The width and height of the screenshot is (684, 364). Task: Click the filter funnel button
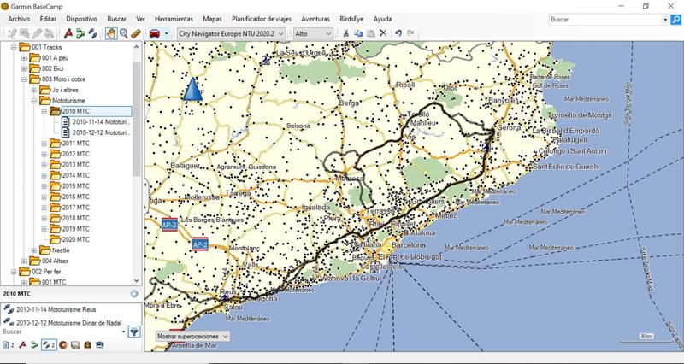134,332
